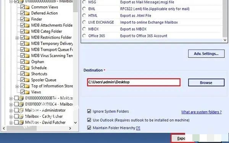Viewport: 229px width, 143px height.
Task: Click the Schedule folder icon
Action: click(27, 68)
